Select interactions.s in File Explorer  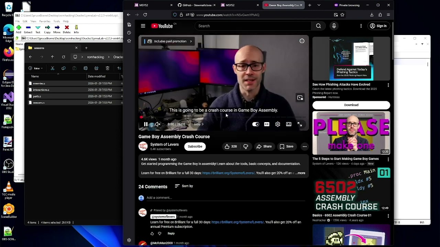(x=41, y=90)
